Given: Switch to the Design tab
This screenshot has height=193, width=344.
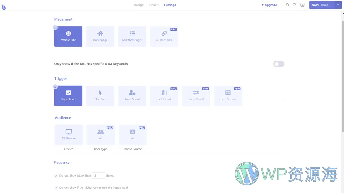Looking at the screenshot, I should tap(139, 5).
